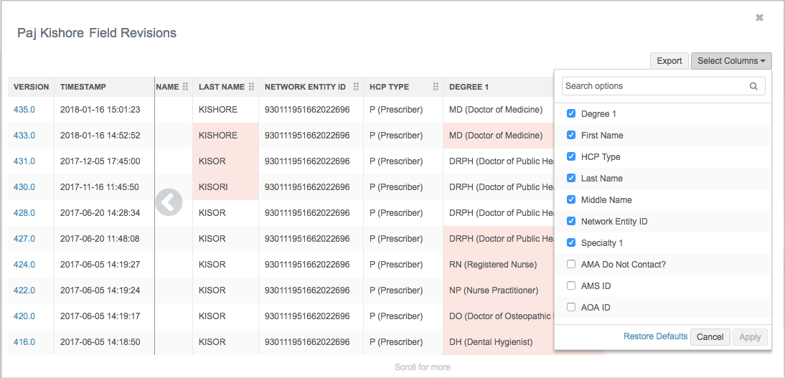Click the Timestamp column header
The width and height of the screenshot is (785, 378).
pos(83,87)
